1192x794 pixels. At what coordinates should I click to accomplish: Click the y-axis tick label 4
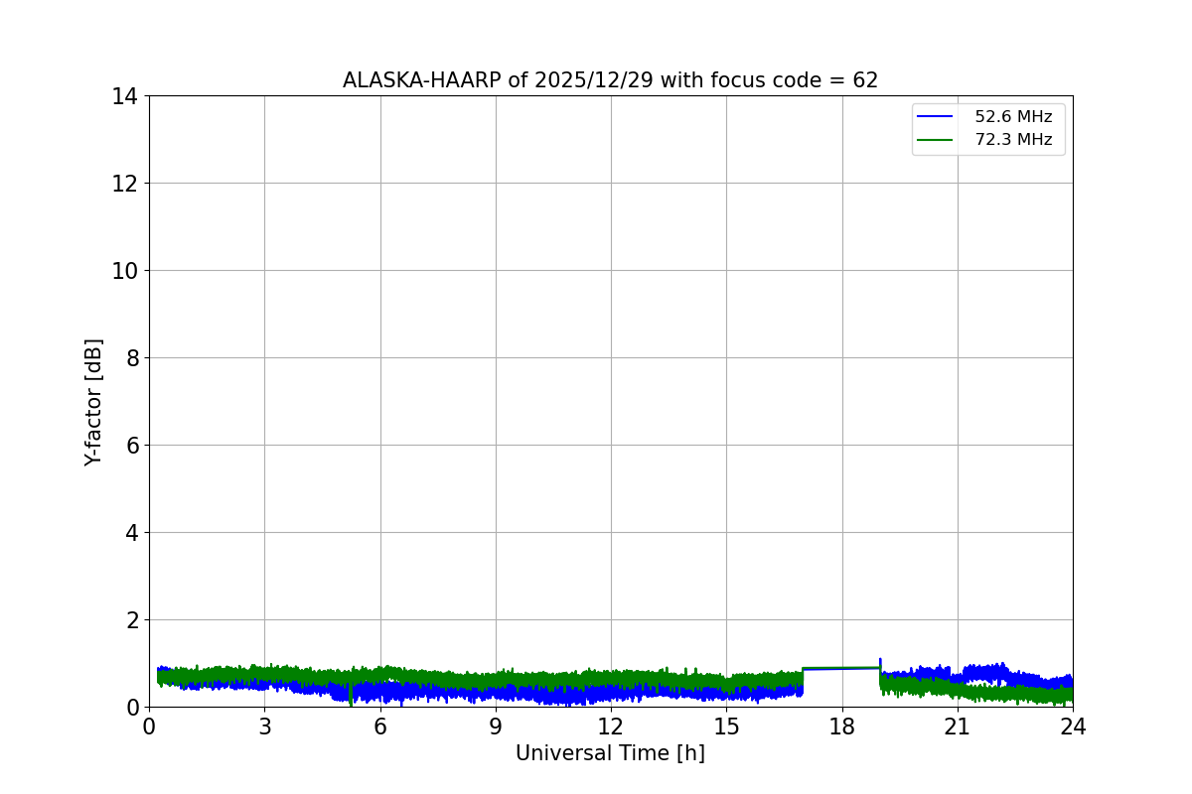[132, 533]
